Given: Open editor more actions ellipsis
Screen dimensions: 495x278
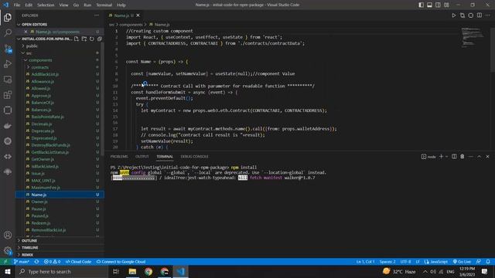Looking at the screenshot, I should pos(488,15).
